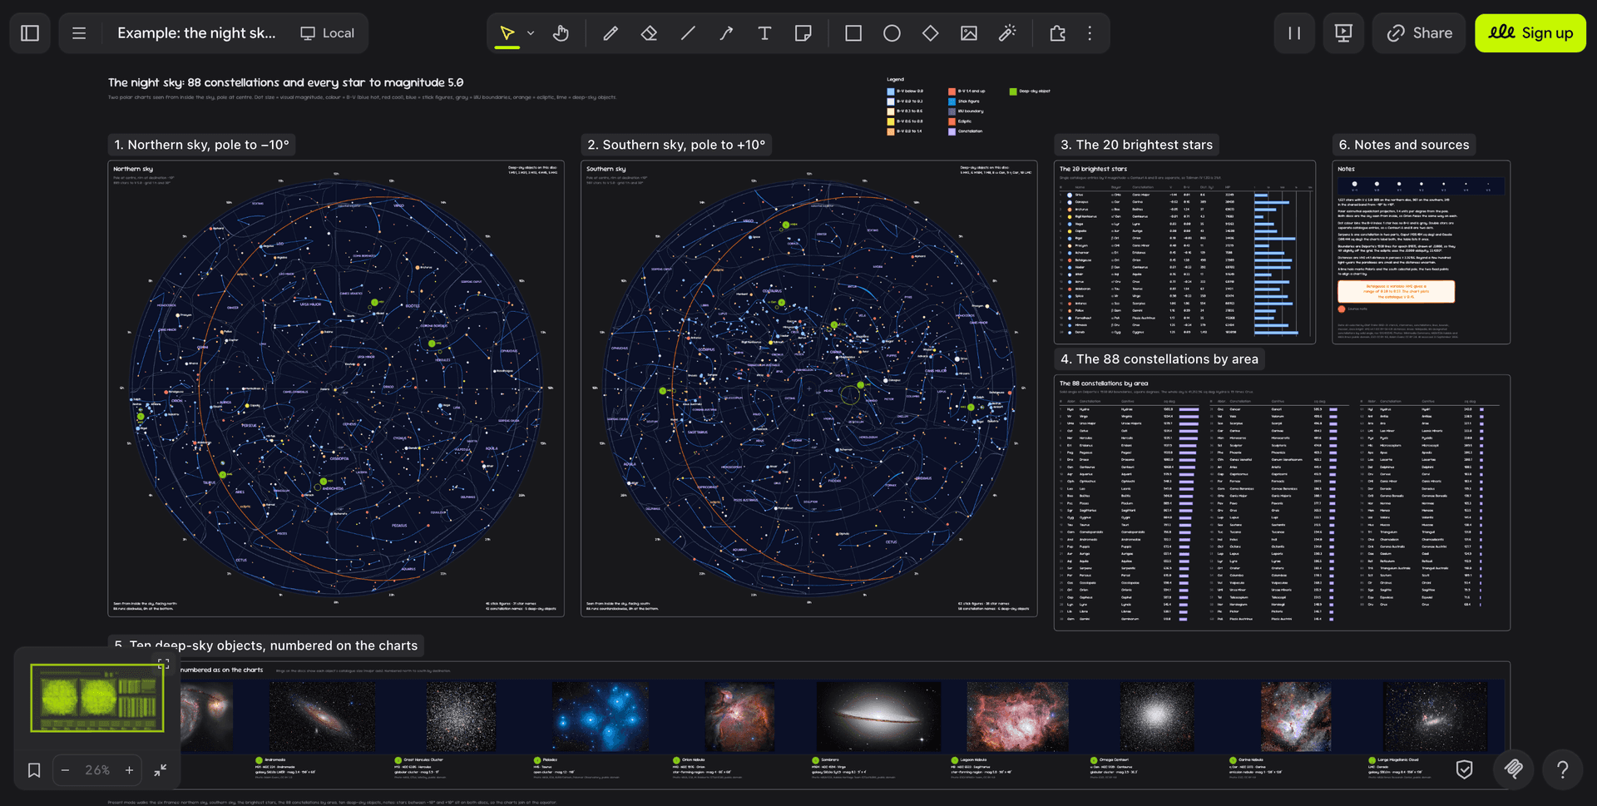
Task: Collapse the minimap with the arrows icon
Action: (x=161, y=770)
